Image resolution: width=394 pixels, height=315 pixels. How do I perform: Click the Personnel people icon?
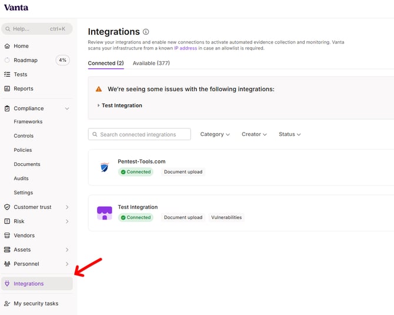[x=7, y=264]
